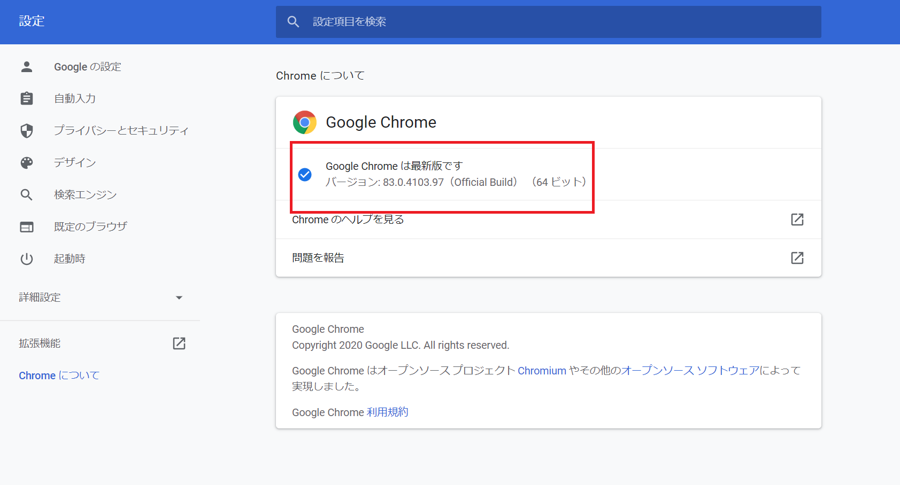Open 問題を報告 row
This screenshot has width=900, height=485.
[x=548, y=258]
